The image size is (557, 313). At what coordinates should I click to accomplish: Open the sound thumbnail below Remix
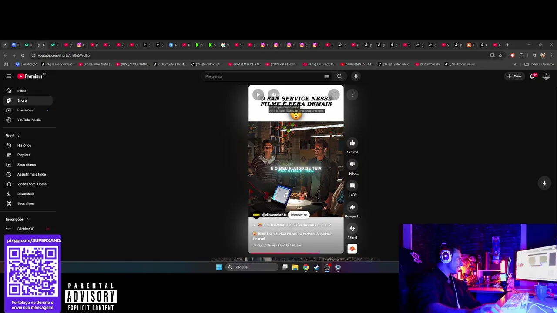(x=352, y=249)
